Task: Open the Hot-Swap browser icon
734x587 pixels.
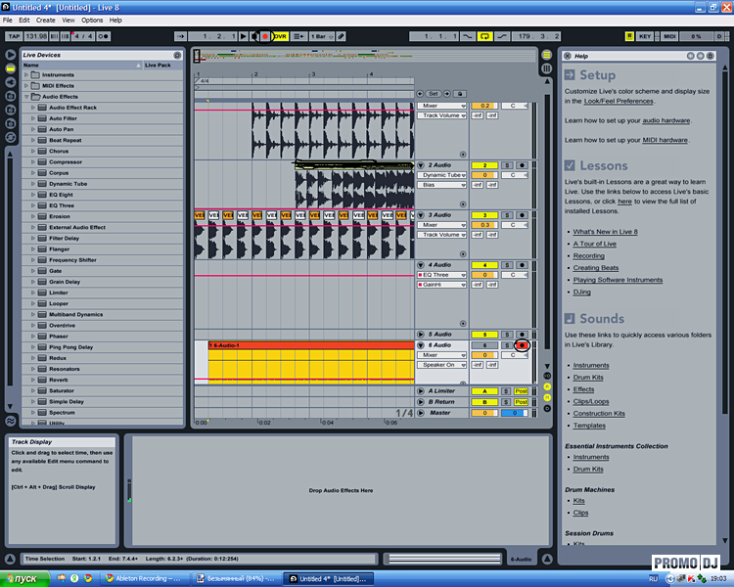Action: [11, 137]
